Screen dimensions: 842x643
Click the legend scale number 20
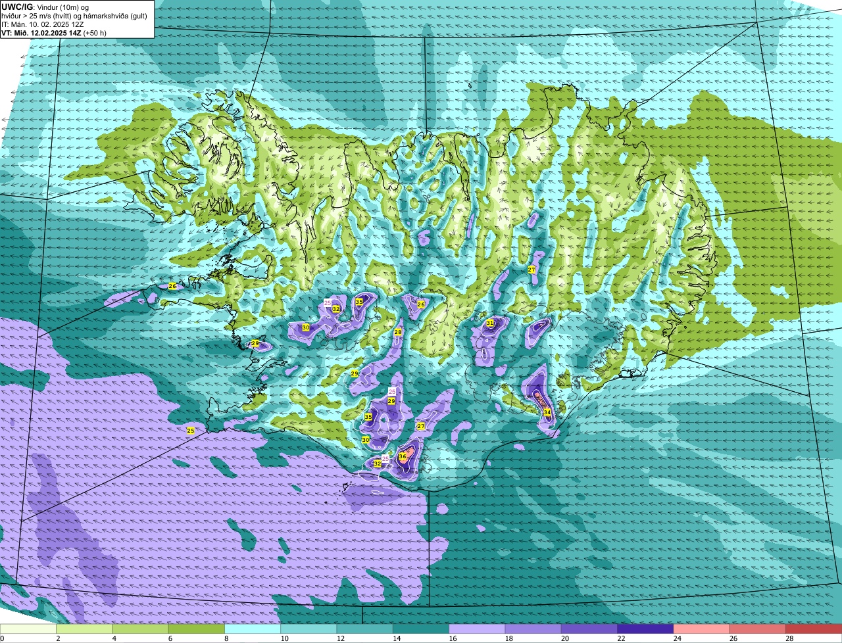tap(564, 638)
